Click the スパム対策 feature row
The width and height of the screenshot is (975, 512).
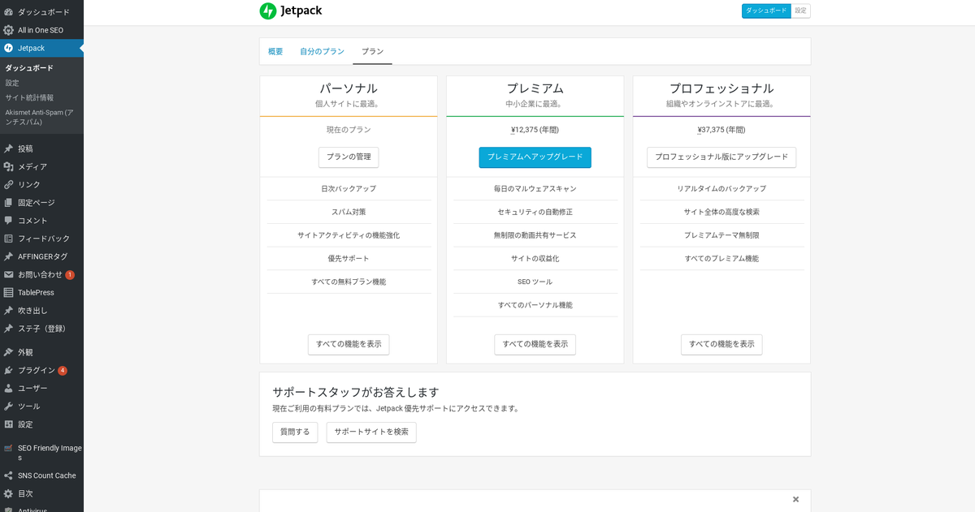(x=349, y=212)
